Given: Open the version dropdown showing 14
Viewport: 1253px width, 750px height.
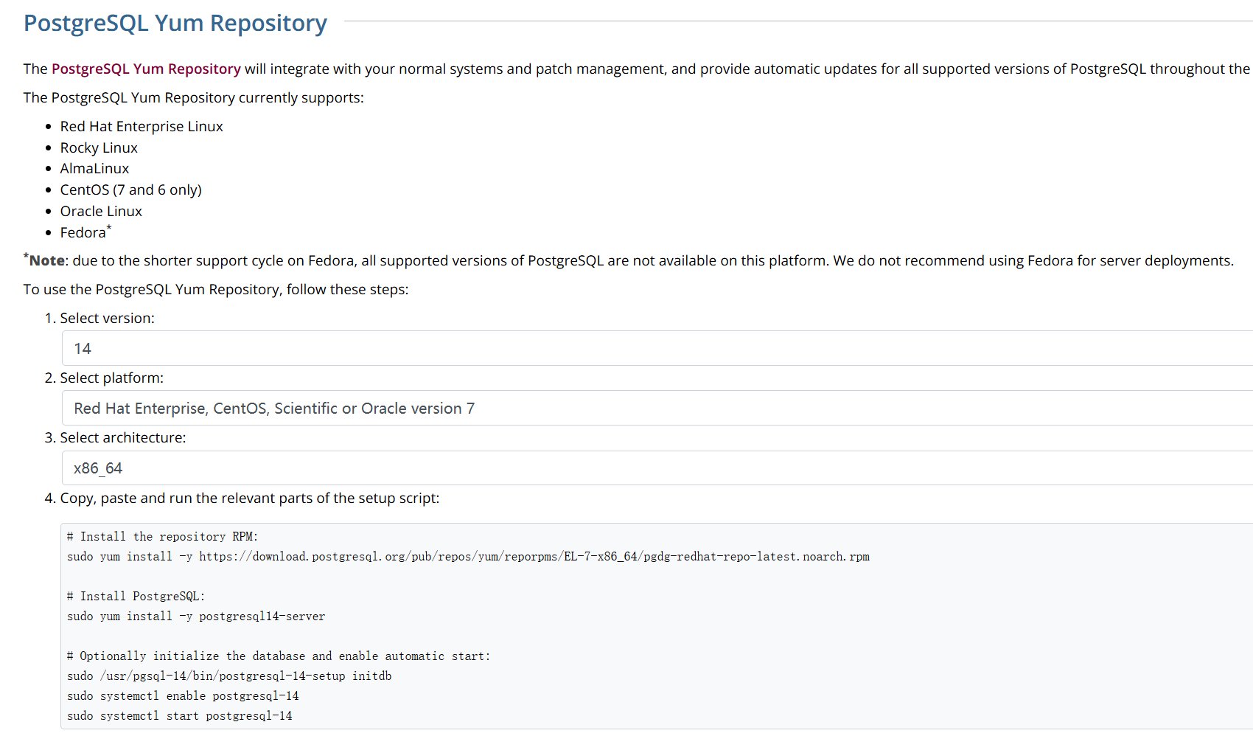Looking at the screenshot, I should (656, 348).
